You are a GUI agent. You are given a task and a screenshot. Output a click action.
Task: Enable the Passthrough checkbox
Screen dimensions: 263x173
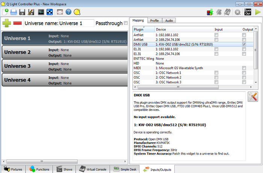[125, 23]
